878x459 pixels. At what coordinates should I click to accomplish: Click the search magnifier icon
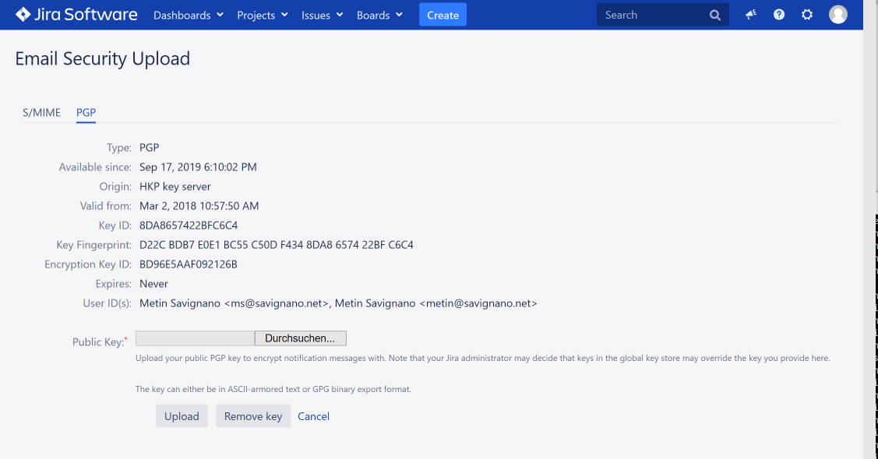coord(715,15)
